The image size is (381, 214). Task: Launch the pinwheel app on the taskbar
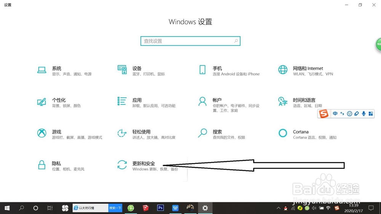tap(65, 208)
